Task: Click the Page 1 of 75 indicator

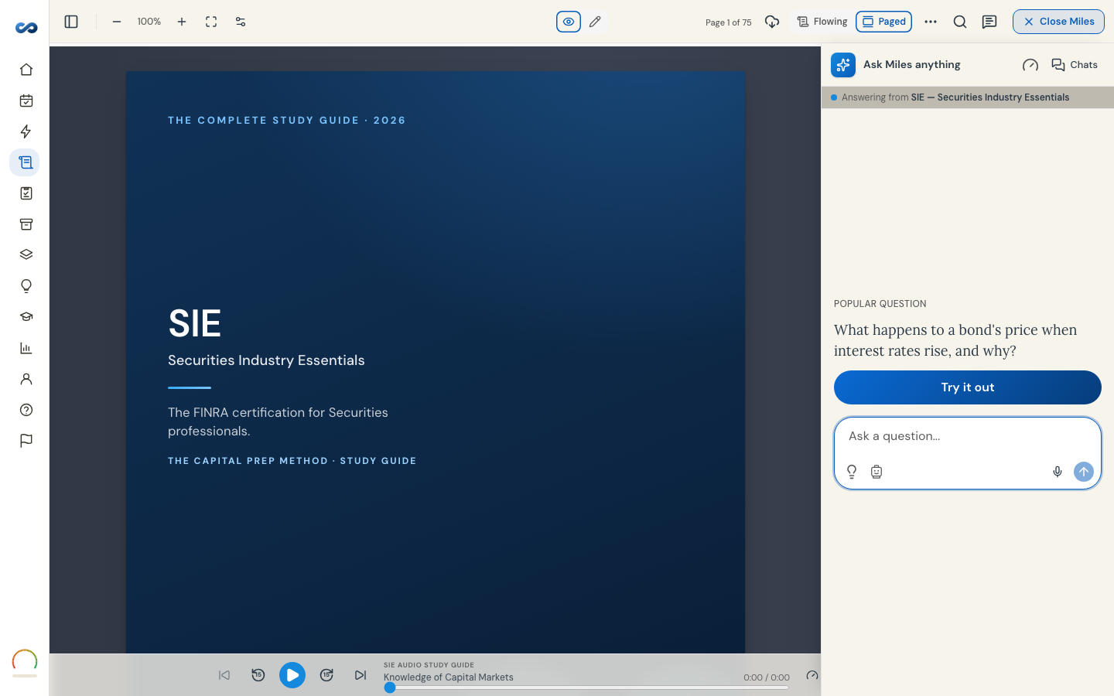Action: [729, 22]
